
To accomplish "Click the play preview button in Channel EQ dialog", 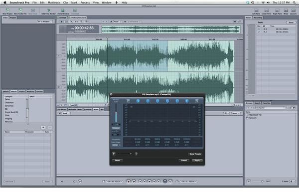I will click(x=114, y=154).
